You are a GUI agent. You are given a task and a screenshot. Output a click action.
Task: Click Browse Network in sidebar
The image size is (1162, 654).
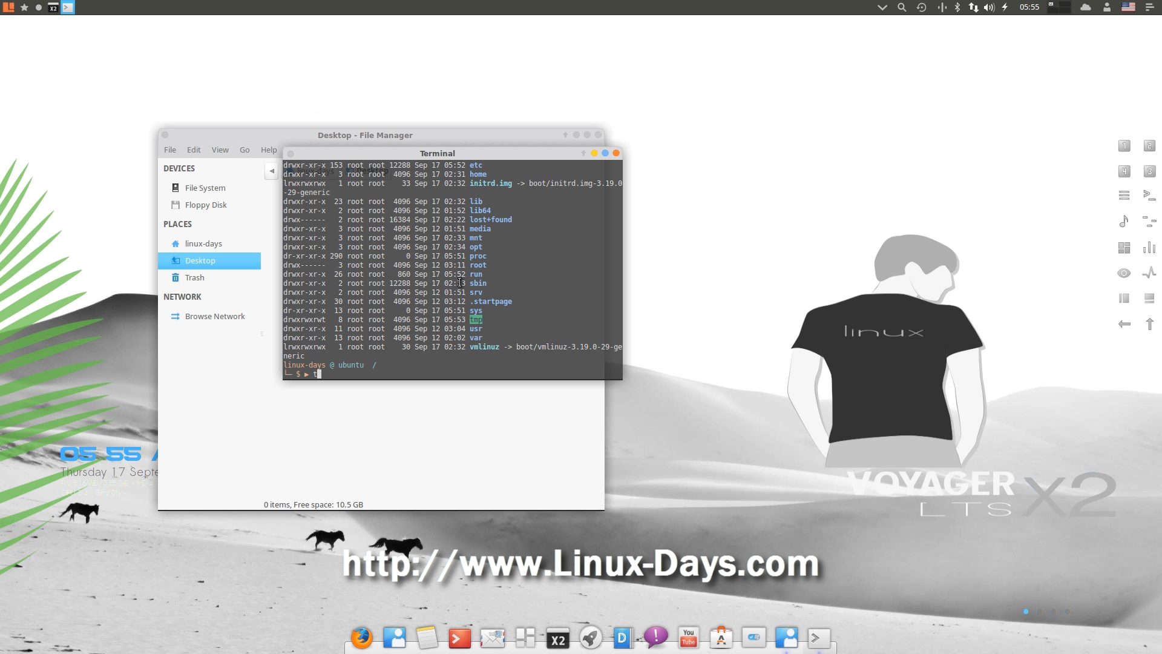(x=209, y=316)
